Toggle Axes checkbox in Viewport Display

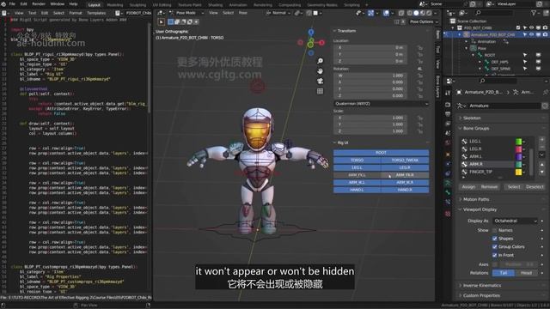(495, 264)
